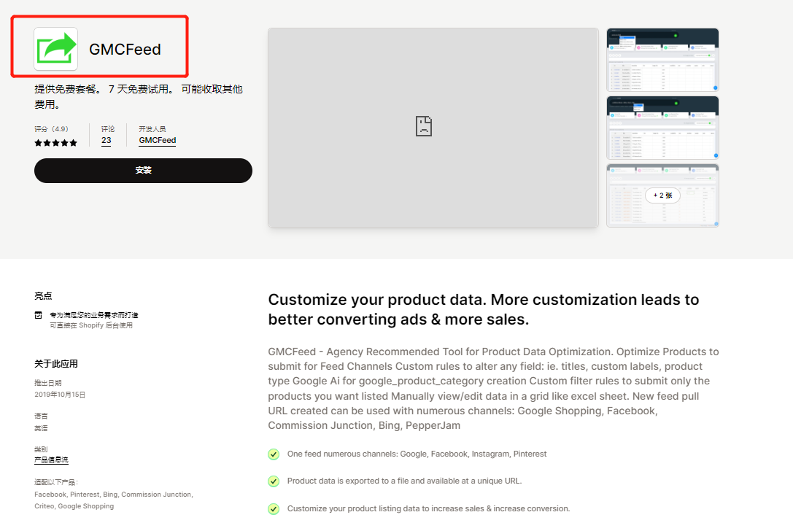793x531 pixels.
Task: Click the GMCFeed green arrow app logo
Action: click(56, 49)
